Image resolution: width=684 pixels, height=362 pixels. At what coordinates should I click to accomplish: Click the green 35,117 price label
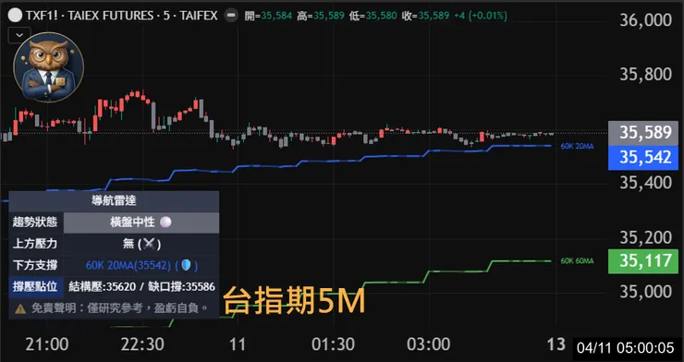coord(643,261)
